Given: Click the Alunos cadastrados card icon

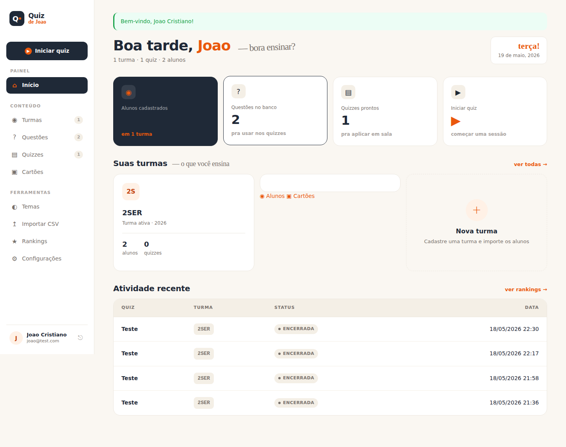Looking at the screenshot, I should tap(129, 92).
